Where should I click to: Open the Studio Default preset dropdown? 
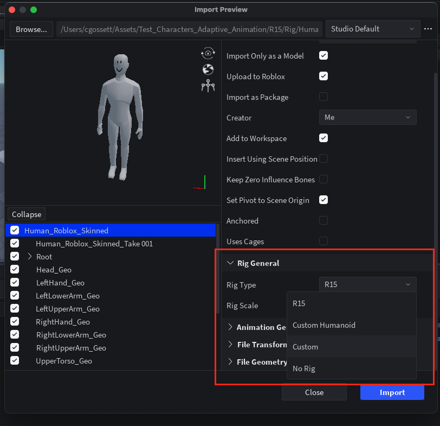click(x=372, y=29)
